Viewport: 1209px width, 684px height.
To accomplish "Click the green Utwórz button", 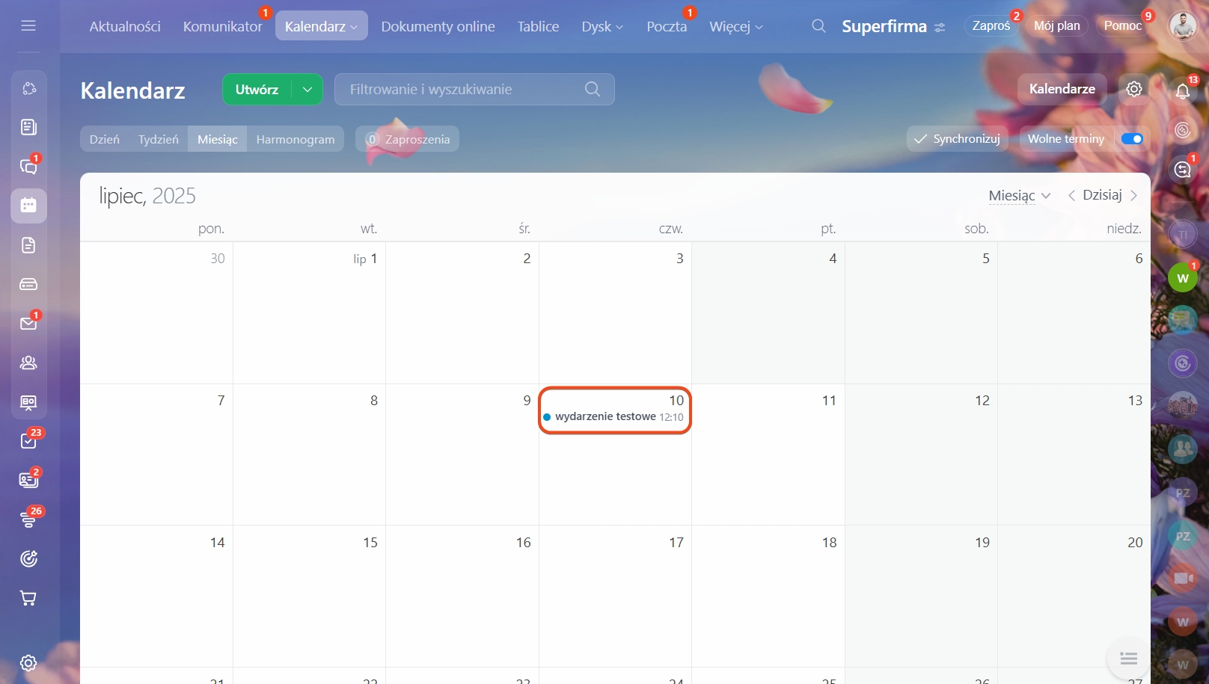I will click(257, 89).
